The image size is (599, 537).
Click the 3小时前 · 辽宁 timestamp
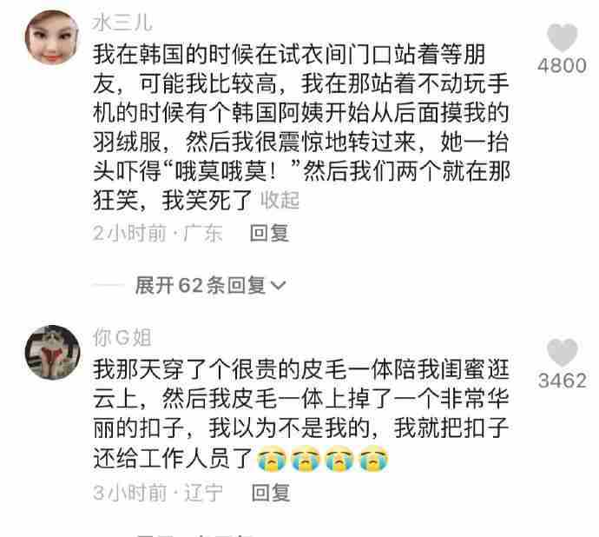[158, 493]
